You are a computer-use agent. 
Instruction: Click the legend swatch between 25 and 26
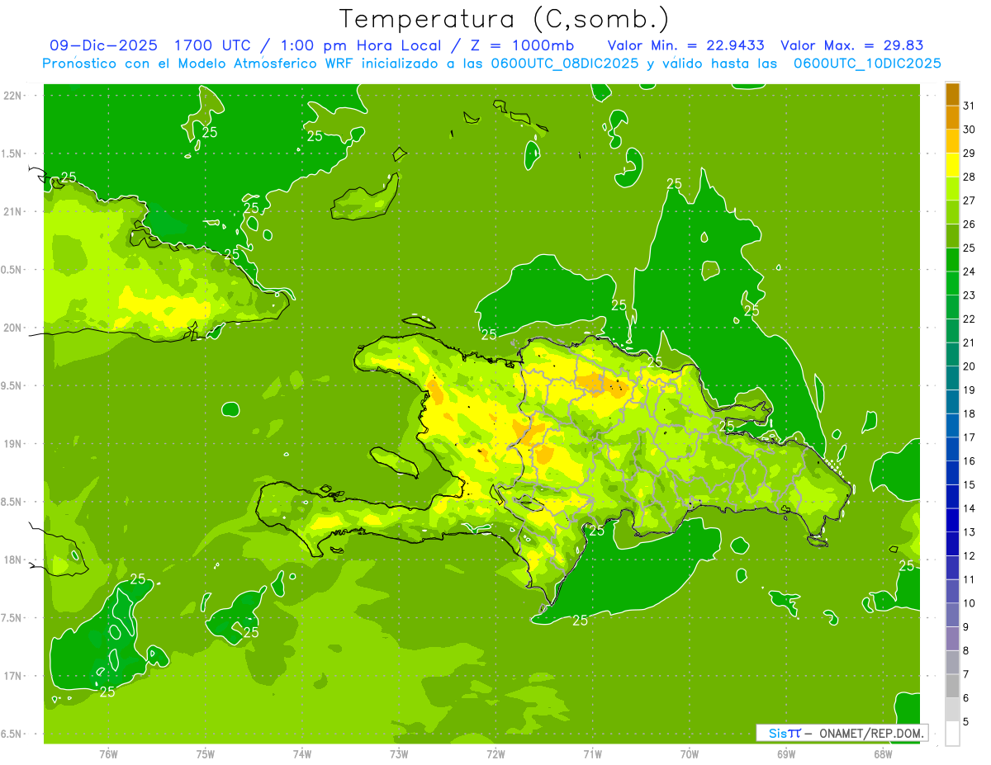click(x=952, y=236)
